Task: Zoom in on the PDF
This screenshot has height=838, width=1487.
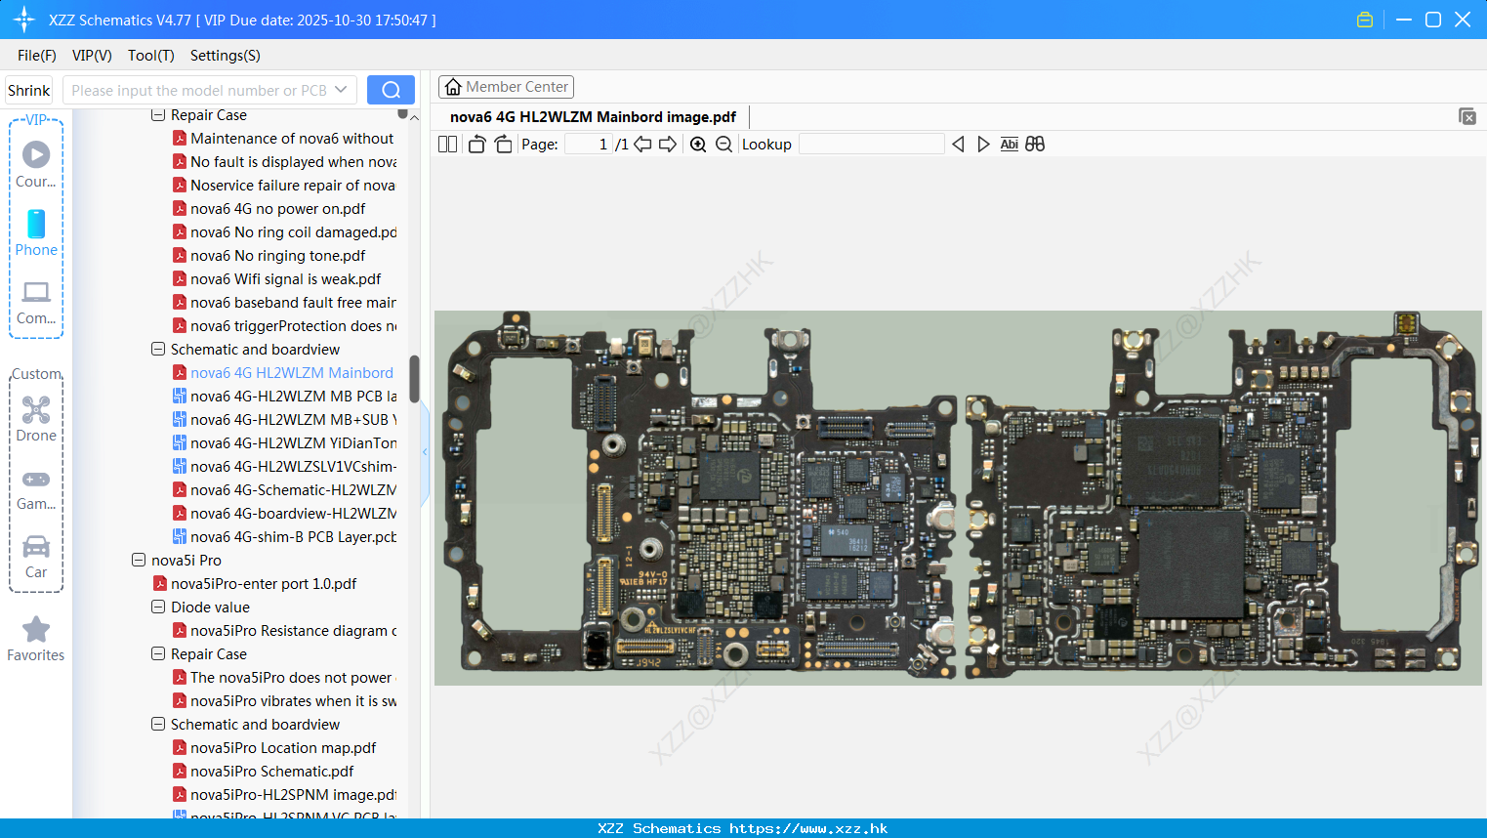Action: click(698, 144)
